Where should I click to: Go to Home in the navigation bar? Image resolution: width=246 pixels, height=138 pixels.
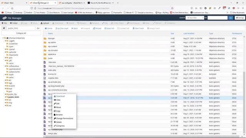(x=48, y=28)
